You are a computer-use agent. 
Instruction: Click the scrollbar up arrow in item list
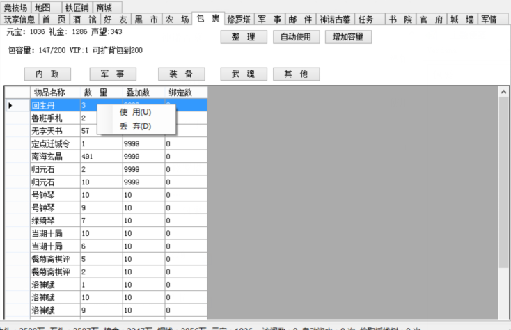point(504,92)
